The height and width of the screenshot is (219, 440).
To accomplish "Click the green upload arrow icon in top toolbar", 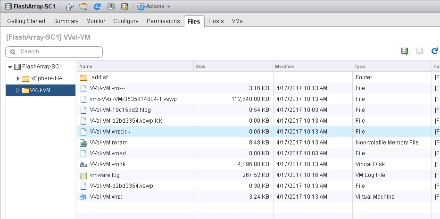I will [111, 6].
